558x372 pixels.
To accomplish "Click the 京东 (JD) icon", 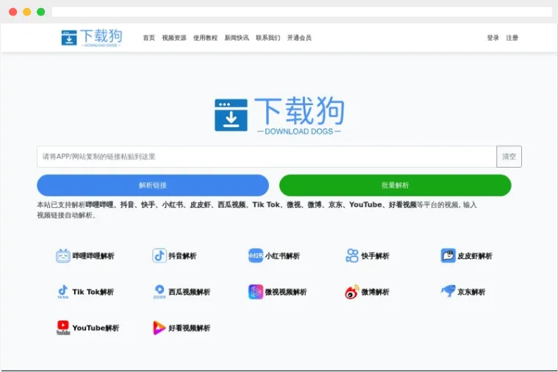I will click(448, 291).
